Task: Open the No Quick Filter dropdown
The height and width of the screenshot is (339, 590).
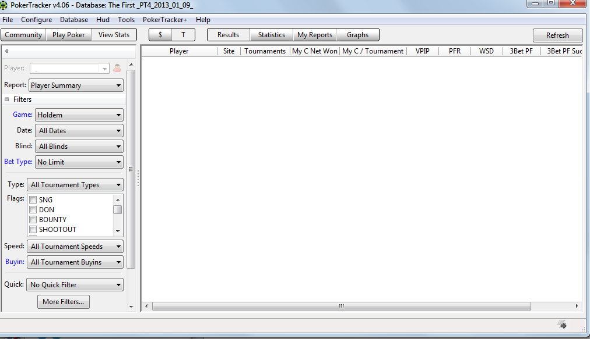Action: pyautogui.click(x=75, y=284)
